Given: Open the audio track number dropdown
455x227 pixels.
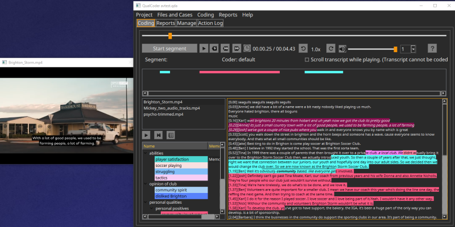Looking at the screenshot, I should 413,49.
